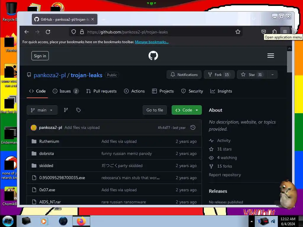This screenshot has width=303, height=227.
Task: Open Firefox application menu
Action: coord(285,32)
